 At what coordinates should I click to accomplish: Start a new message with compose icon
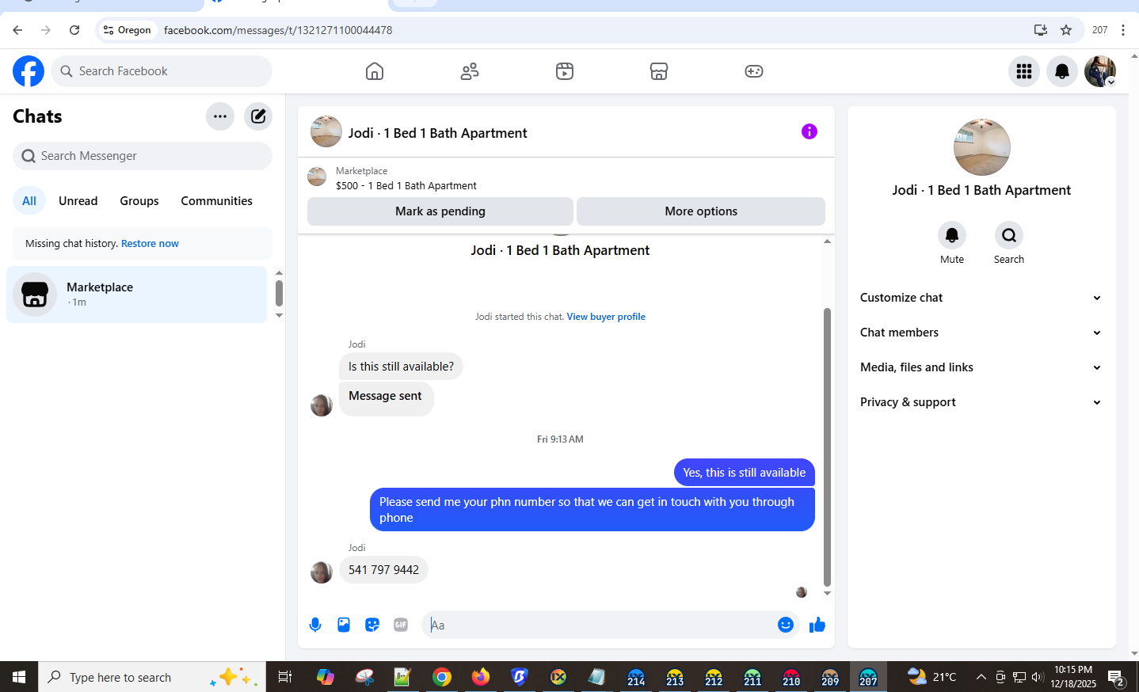(x=258, y=116)
